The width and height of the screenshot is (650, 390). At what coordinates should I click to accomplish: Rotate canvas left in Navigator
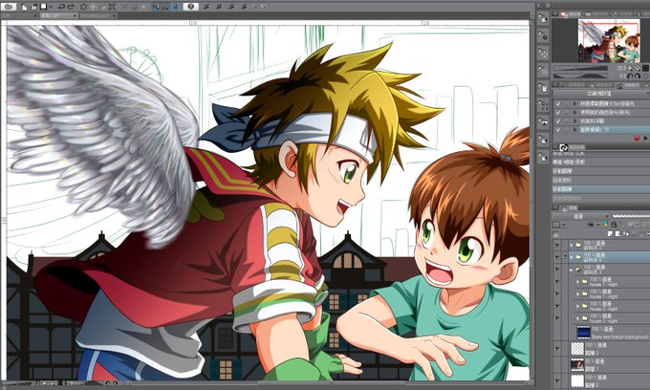630,76
